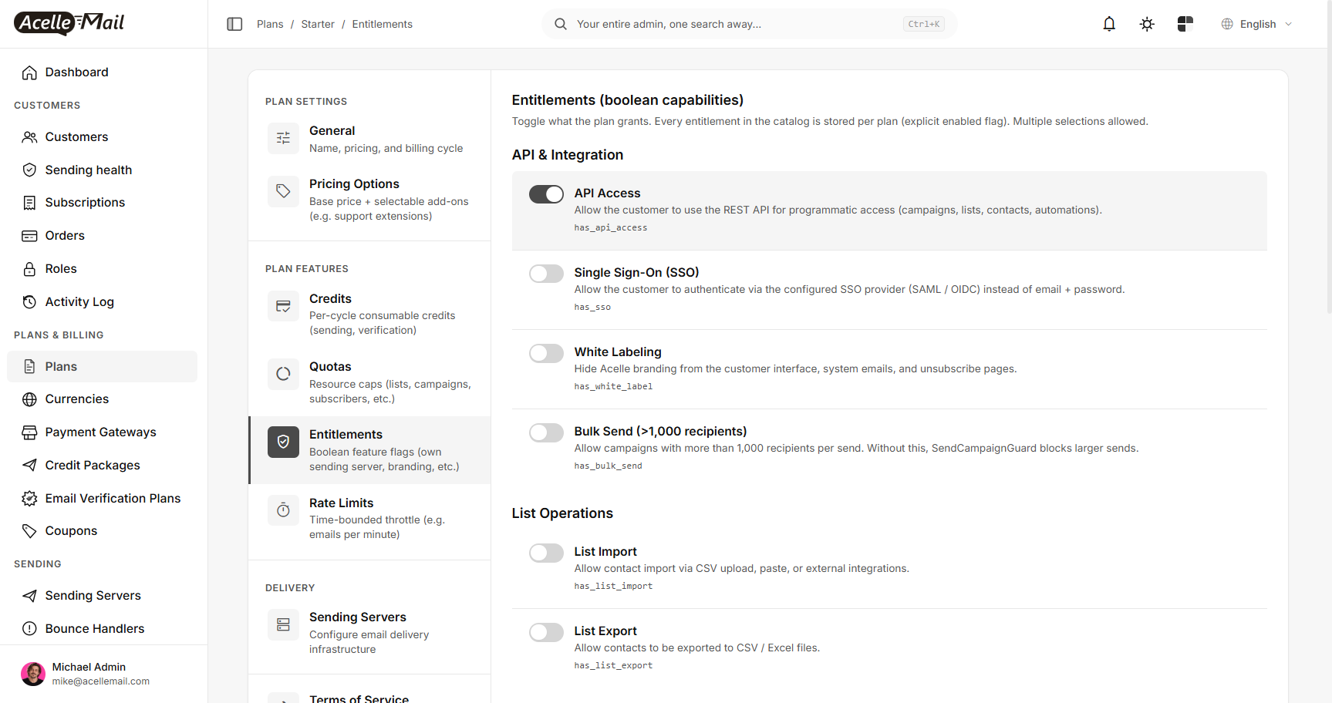
Task: Click the Sending Servers delivery icon
Action: click(283, 624)
